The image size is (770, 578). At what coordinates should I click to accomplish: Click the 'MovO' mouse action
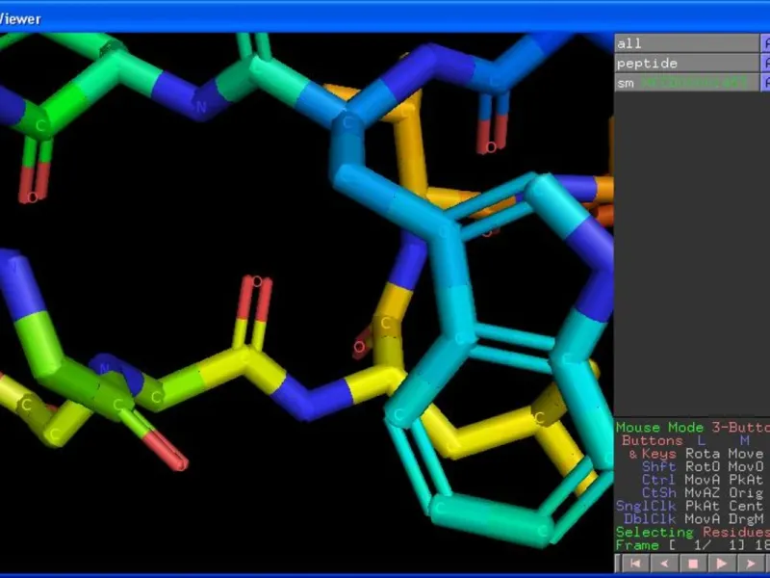(746, 466)
